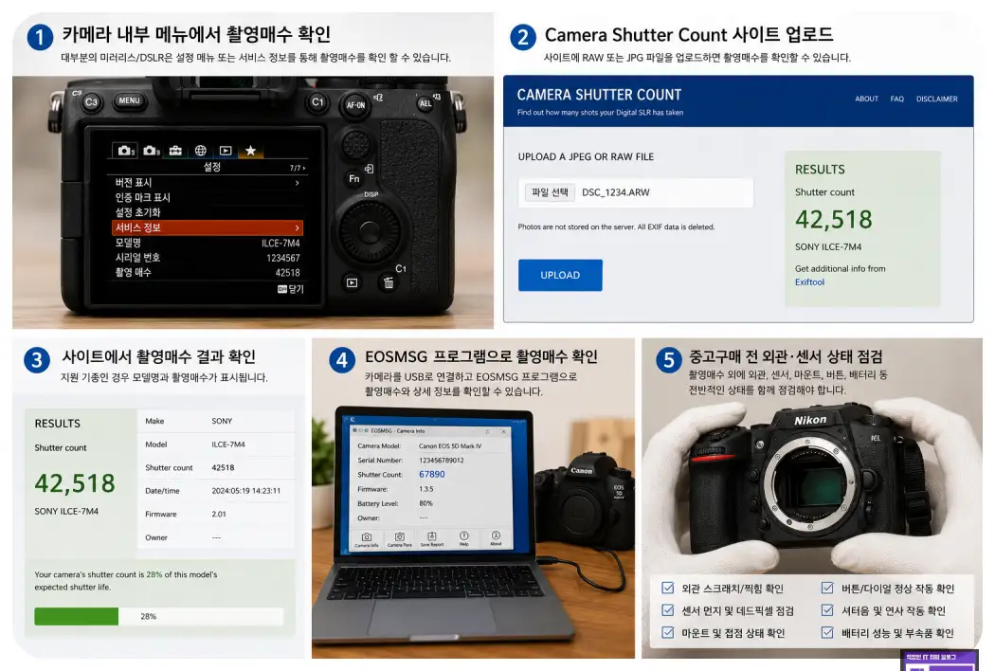Tap the Fn function button
This screenshot has width=995, height=671.
[354, 179]
